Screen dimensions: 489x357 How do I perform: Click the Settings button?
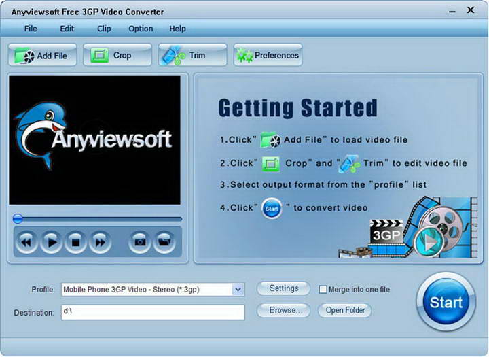tap(283, 288)
